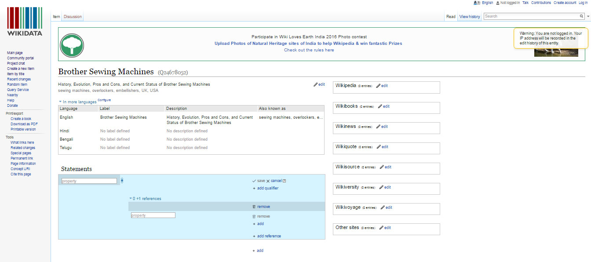Click the checkmark save icon
Image resolution: width=591 pixels, height=262 pixels.
pos(254,181)
